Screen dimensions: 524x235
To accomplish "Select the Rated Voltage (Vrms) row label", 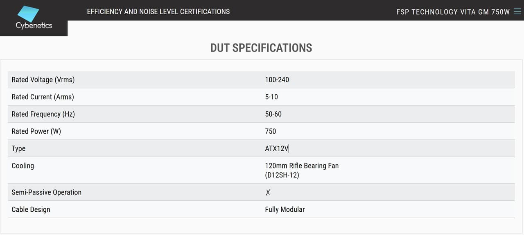I will [x=43, y=80].
